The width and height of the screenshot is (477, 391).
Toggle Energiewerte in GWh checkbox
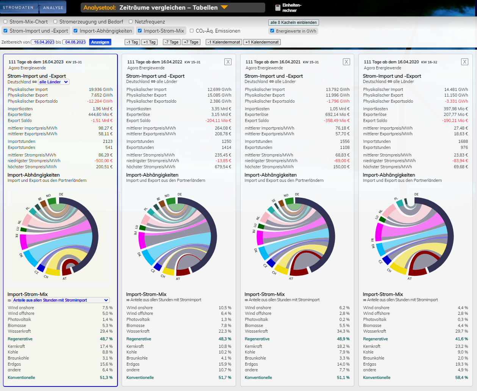point(272,31)
